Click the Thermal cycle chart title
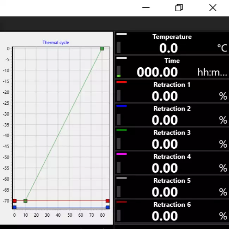The width and height of the screenshot is (229, 229). [56, 43]
